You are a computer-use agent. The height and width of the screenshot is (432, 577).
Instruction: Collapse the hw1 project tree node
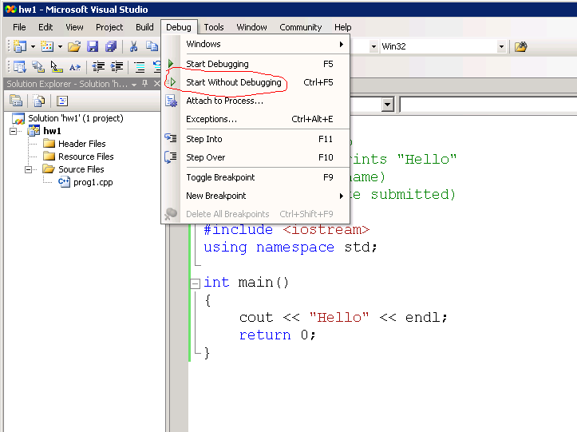(14, 131)
